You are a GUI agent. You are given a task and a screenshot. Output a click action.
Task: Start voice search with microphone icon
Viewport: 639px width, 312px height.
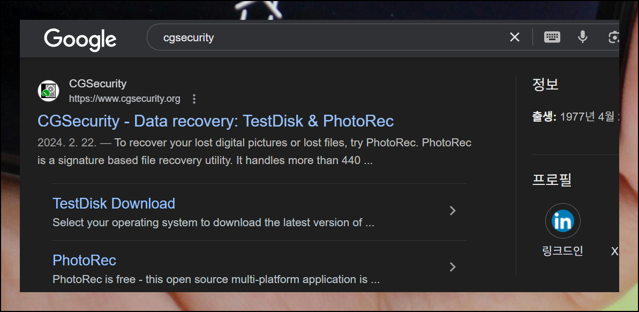click(x=583, y=37)
